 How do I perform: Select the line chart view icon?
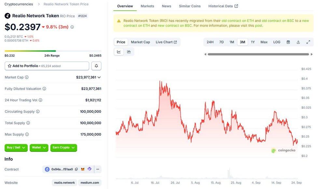tap(119, 52)
